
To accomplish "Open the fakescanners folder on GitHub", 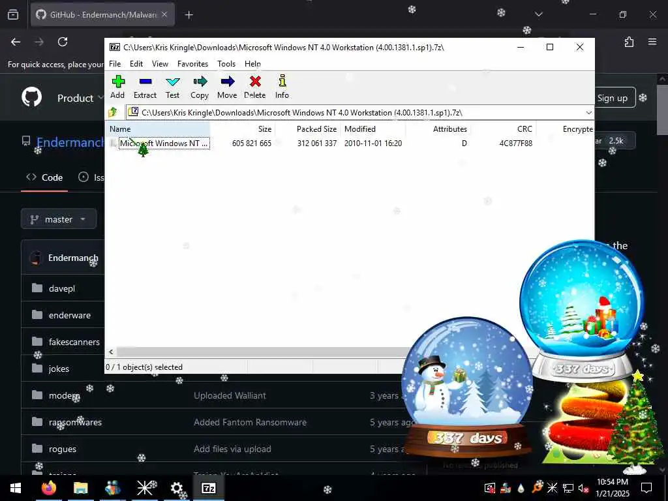I will point(74,342).
